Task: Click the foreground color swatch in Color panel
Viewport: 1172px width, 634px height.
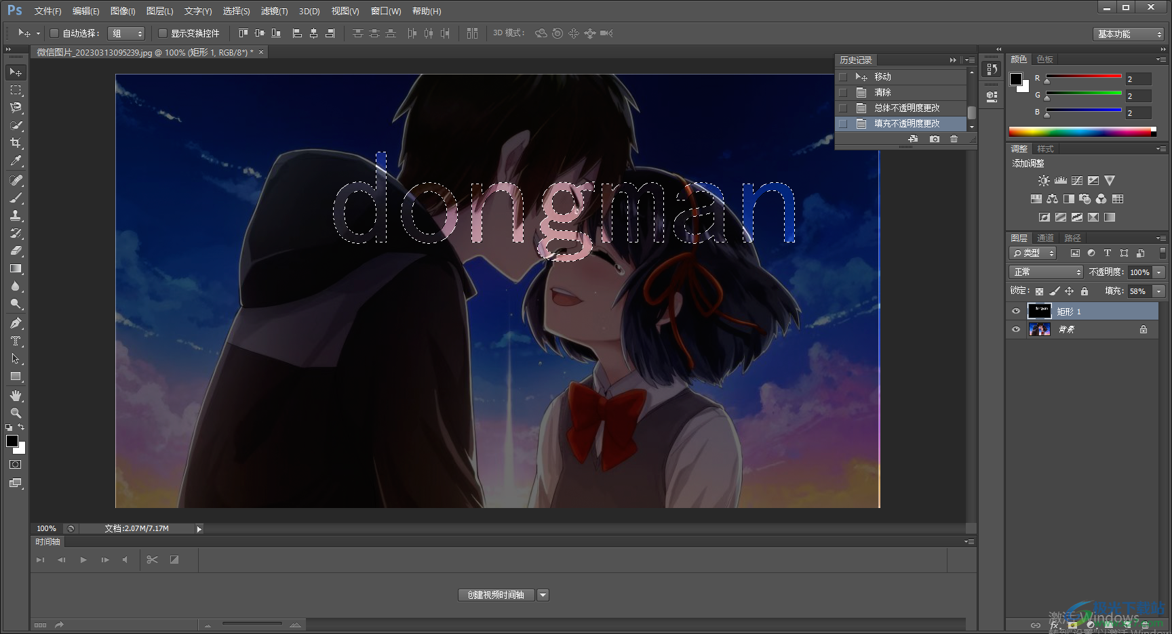Action: (x=1016, y=79)
